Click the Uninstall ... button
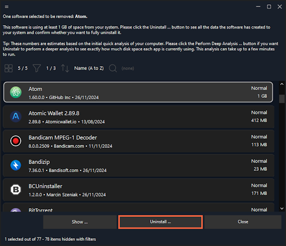286x246 pixels. pyautogui.click(x=160, y=222)
